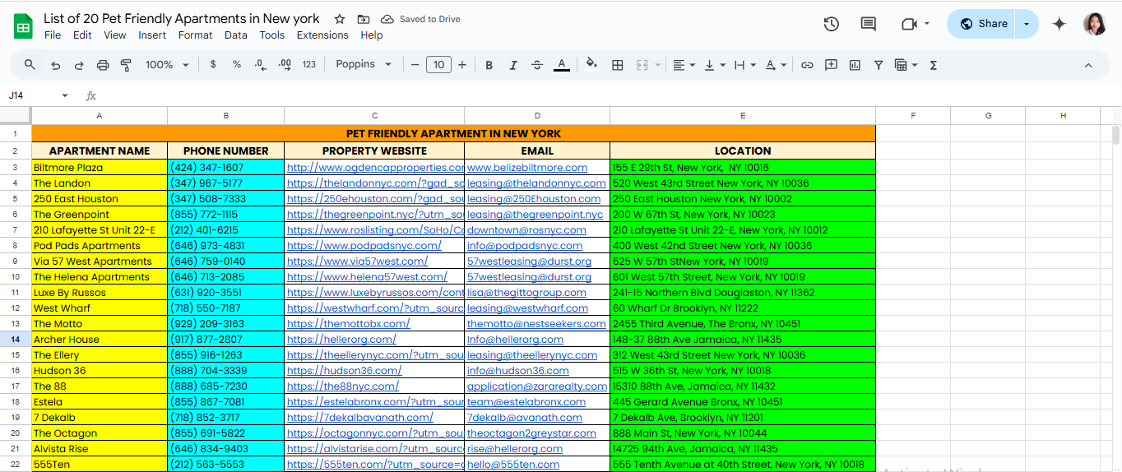The height and width of the screenshot is (472, 1122).
Task: Open the version history clock icon
Action: 831,24
